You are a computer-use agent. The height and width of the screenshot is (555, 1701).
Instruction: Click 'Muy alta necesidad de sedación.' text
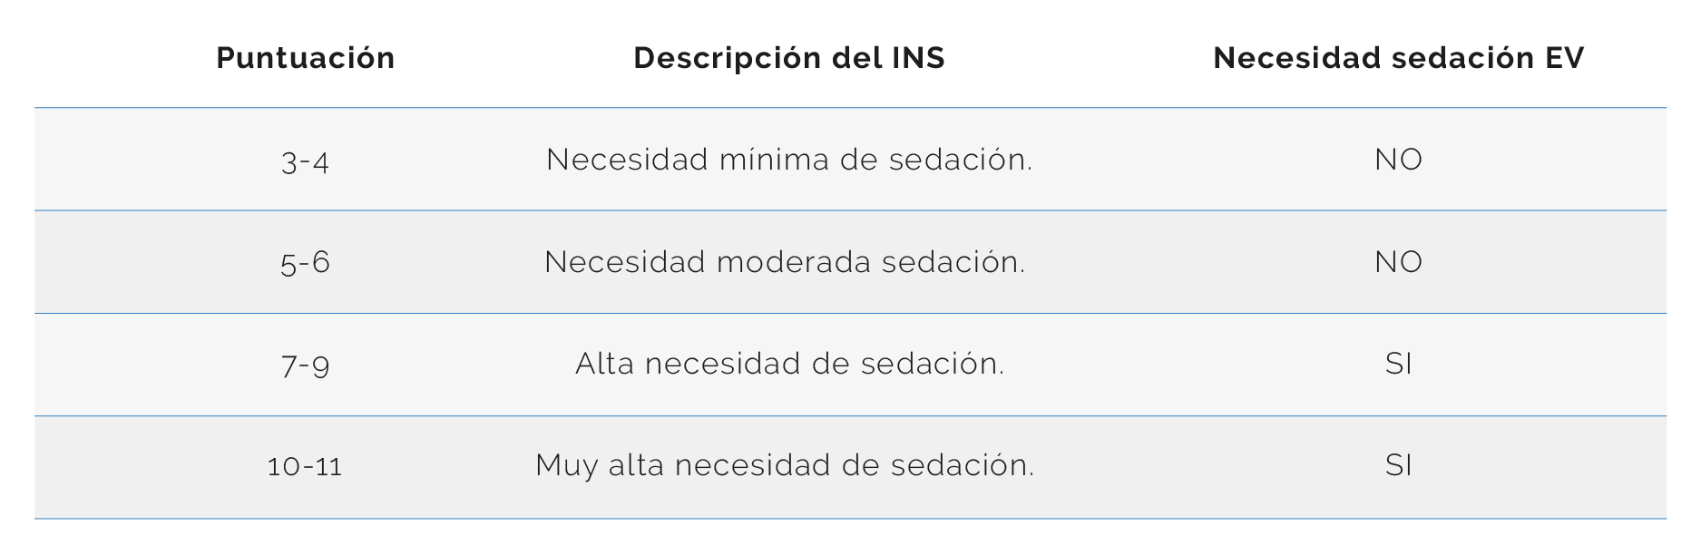click(x=785, y=466)
